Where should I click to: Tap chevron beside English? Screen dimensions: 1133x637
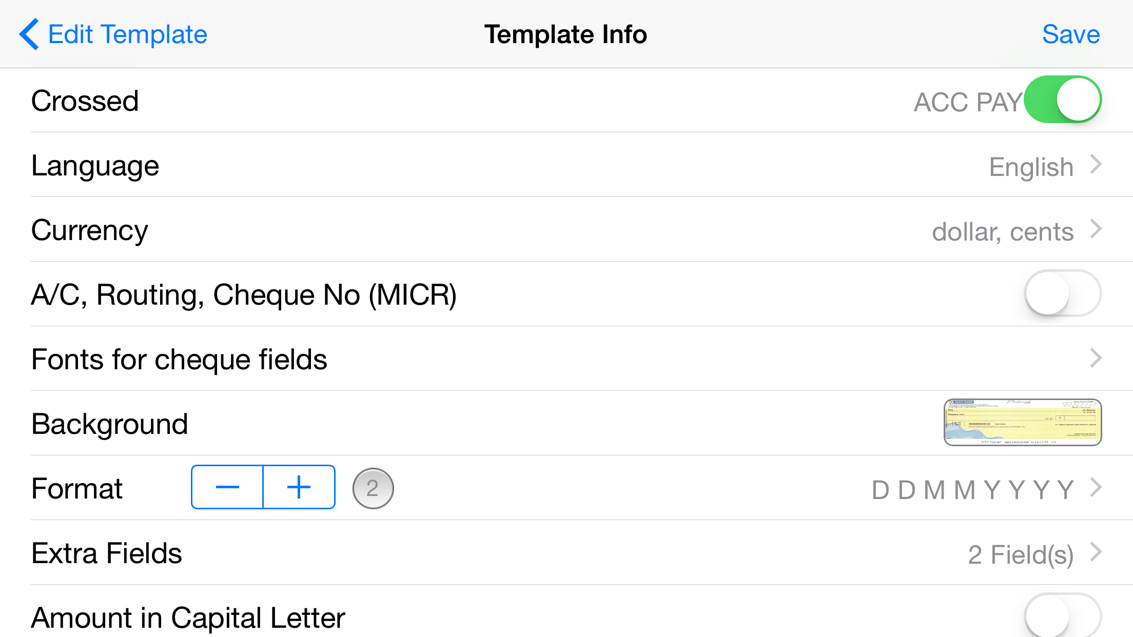click(1096, 164)
